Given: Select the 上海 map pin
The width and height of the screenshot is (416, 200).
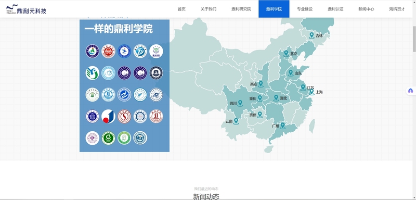Looking at the screenshot, I should (311, 92).
